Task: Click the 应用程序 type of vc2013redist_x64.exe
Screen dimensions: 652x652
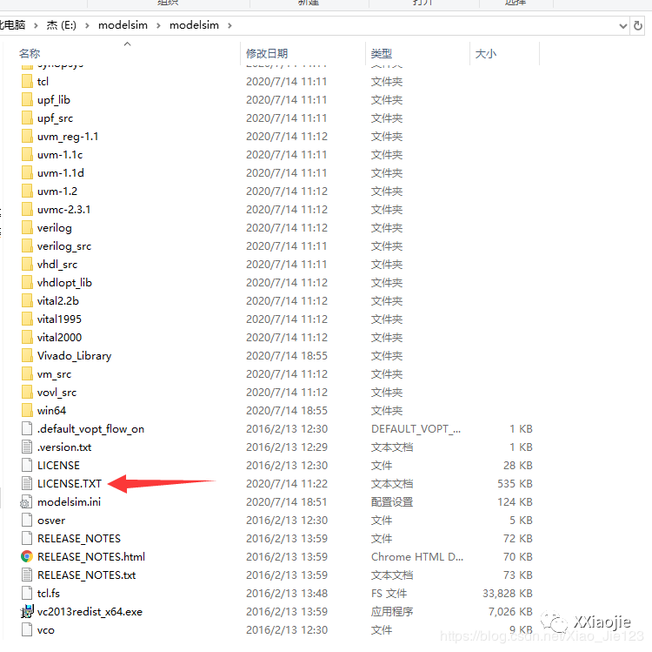Action: (392, 612)
